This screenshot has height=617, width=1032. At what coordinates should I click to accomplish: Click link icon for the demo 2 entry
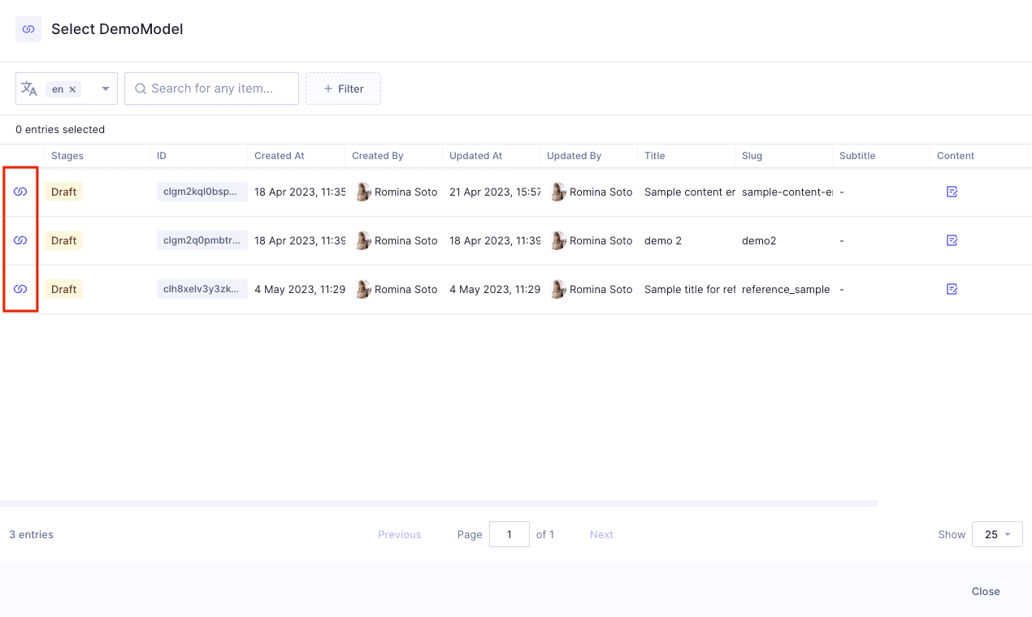(21, 240)
